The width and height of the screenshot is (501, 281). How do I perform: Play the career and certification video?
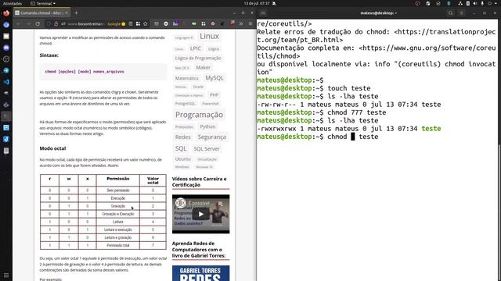[200, 214]
